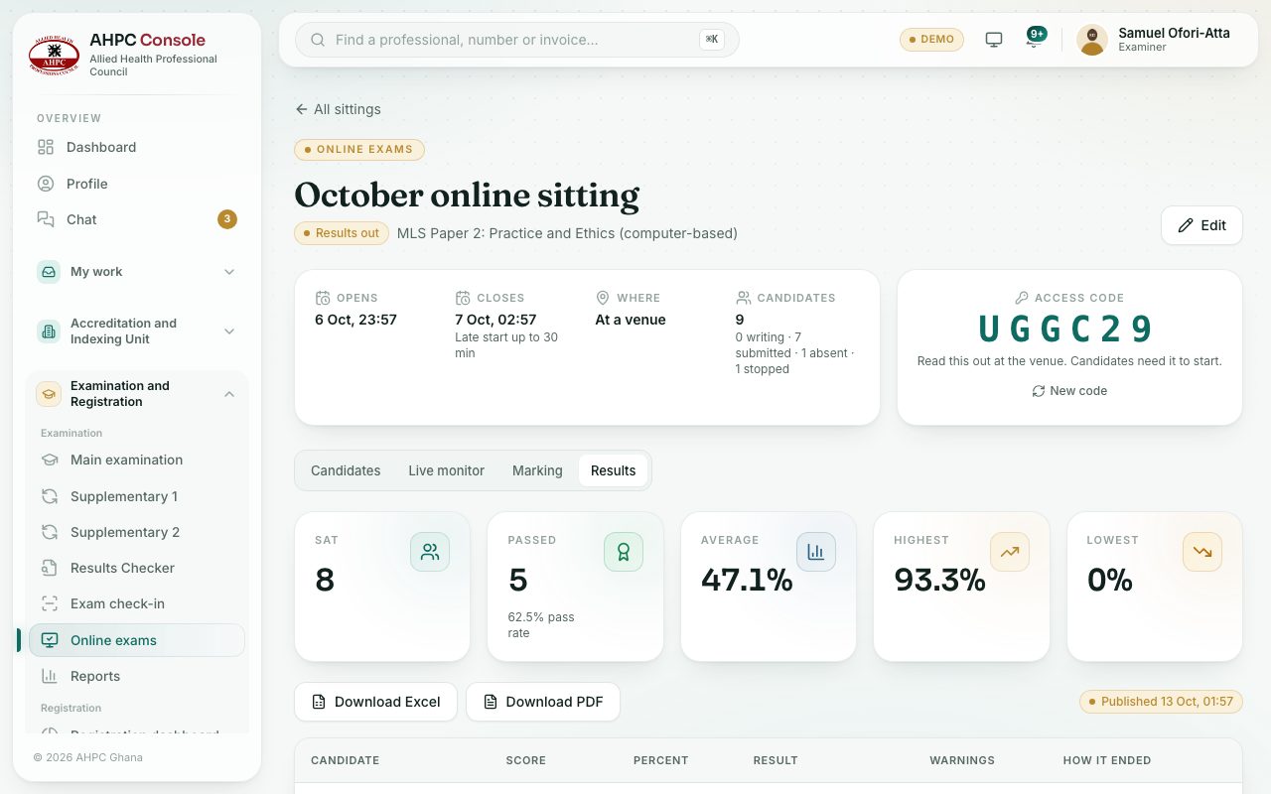Collapse Examination and Registration section
Viewport: 1271px width, 794px height.
137,394
